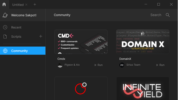Minimize the window
This screenshot has height=100, width=178.
click(146, 4)
